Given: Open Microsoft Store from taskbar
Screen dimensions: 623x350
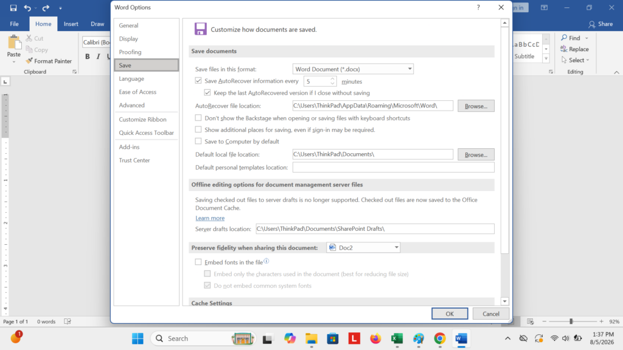Looking at the screenshot, I should (333, 338).
